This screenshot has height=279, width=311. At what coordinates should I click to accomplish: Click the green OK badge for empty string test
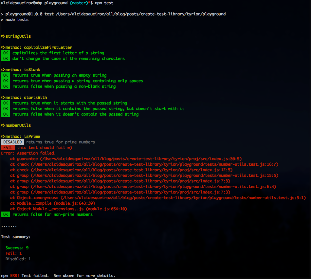click(6, 75)
